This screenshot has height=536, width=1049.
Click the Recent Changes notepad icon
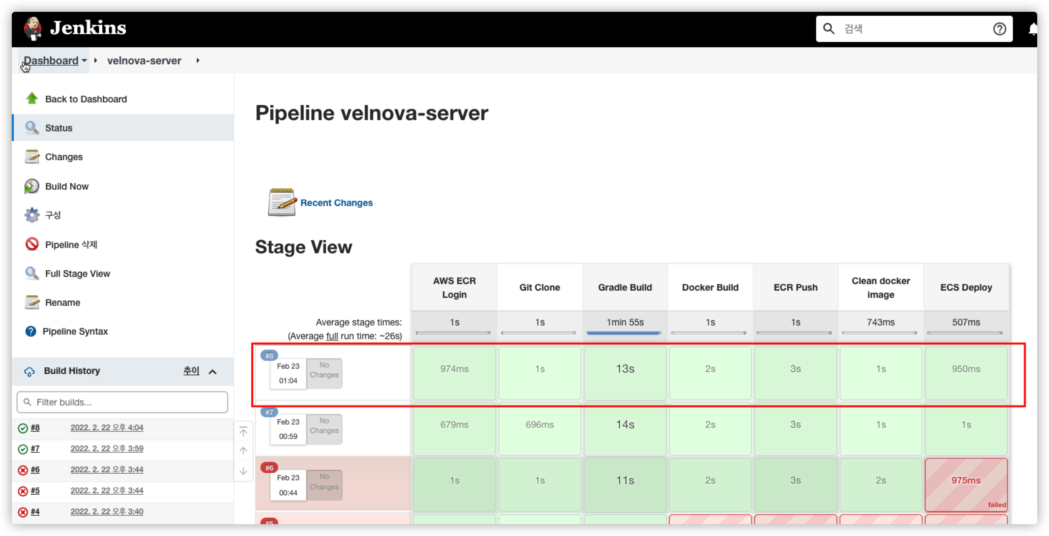(282, 202)
